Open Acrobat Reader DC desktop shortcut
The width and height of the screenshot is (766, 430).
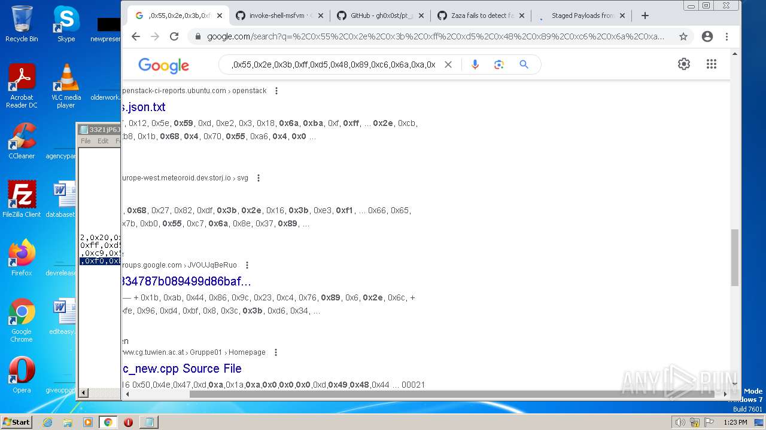click(22, 86)
